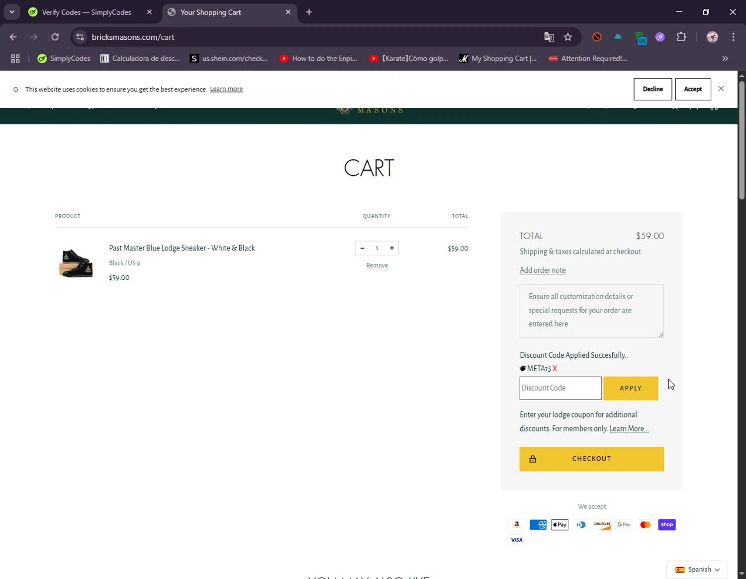Open the bookmarks apps grid icon

tap(15, 58)
